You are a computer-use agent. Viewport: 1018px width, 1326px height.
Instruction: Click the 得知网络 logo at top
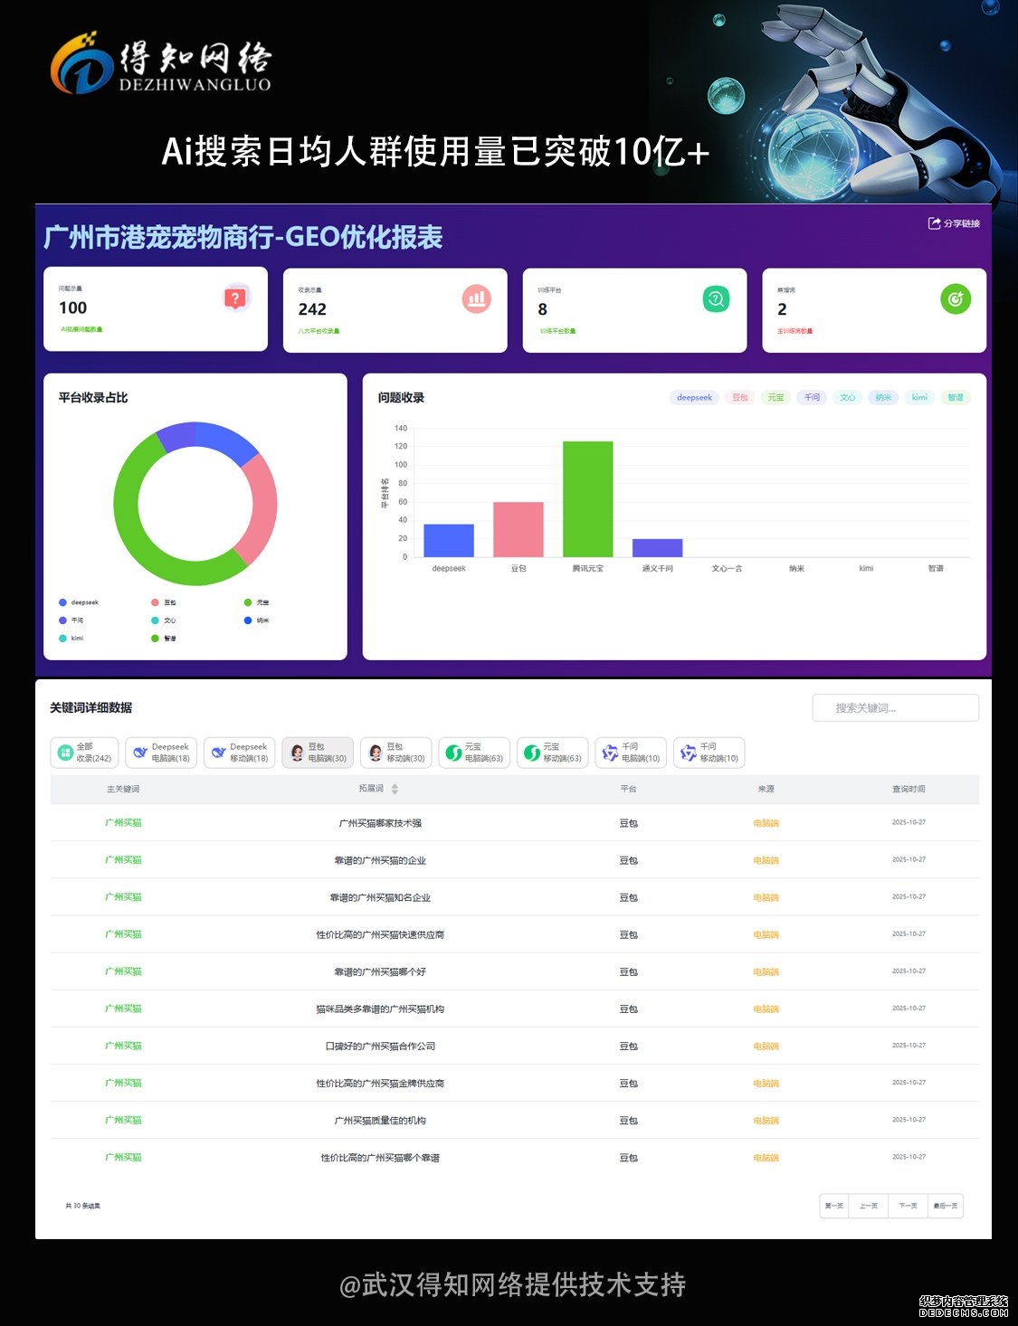[x=161, y=63]
